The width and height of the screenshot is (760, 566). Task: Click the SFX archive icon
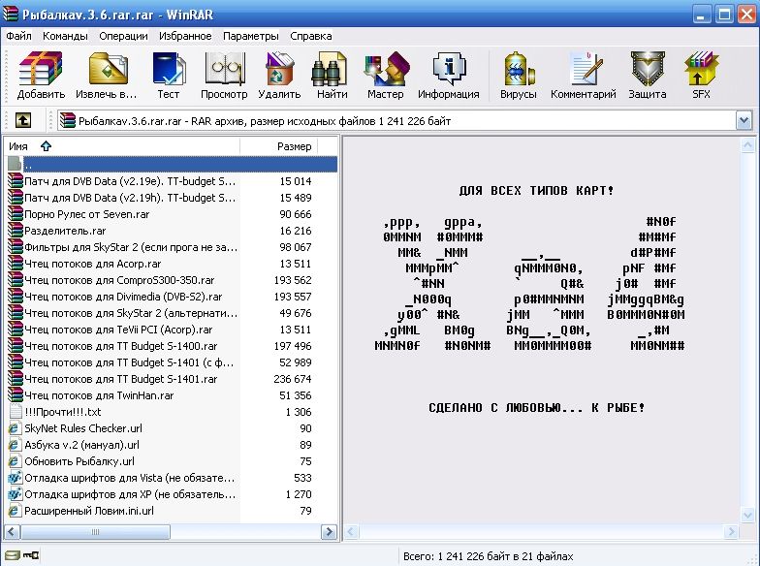point(701,76)
